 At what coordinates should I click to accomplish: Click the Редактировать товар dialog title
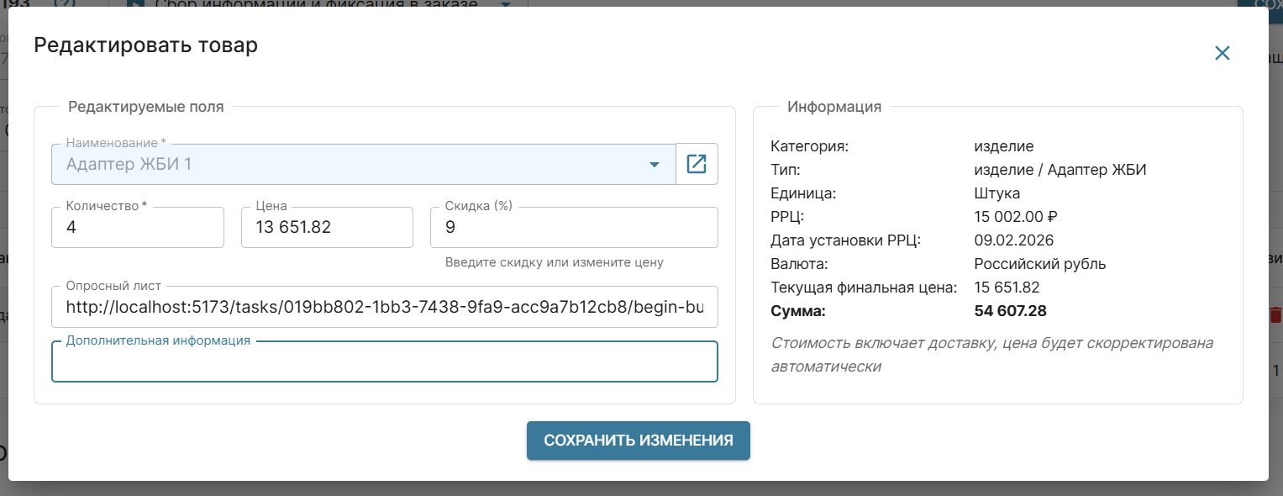(x=145, y=45)
